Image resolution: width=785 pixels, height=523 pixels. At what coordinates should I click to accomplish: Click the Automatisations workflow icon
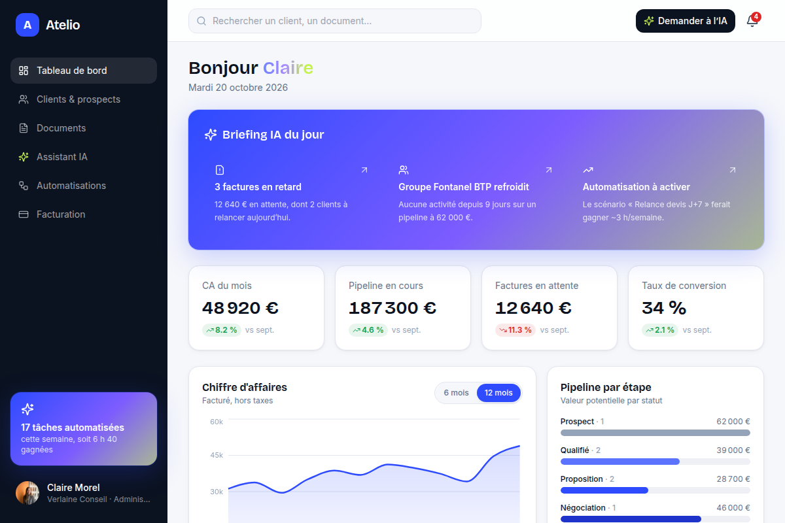tap(24, 186)
